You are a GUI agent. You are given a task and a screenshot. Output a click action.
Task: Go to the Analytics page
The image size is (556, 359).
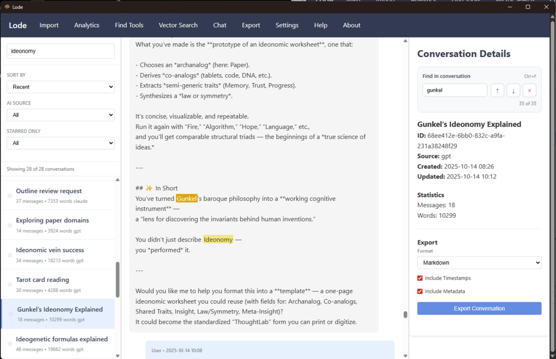[86, 25]
